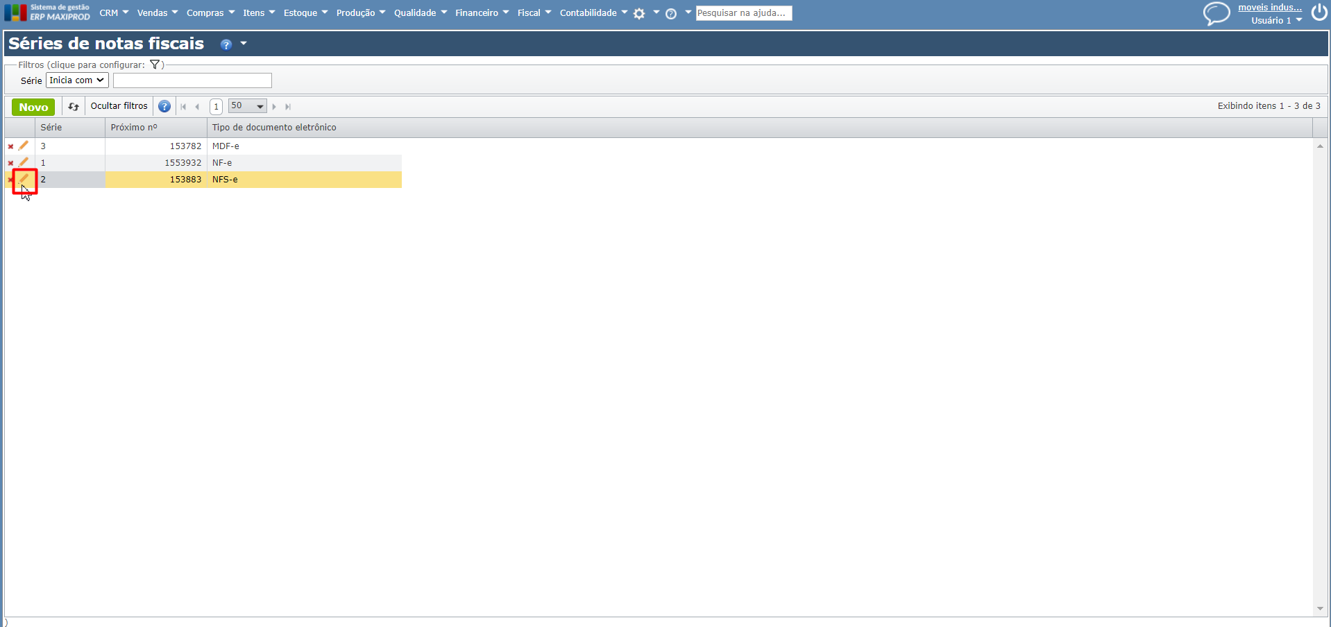Click the refresh grid icon
The width and height of the screenshot is (1331, 627).
[74, 107]
